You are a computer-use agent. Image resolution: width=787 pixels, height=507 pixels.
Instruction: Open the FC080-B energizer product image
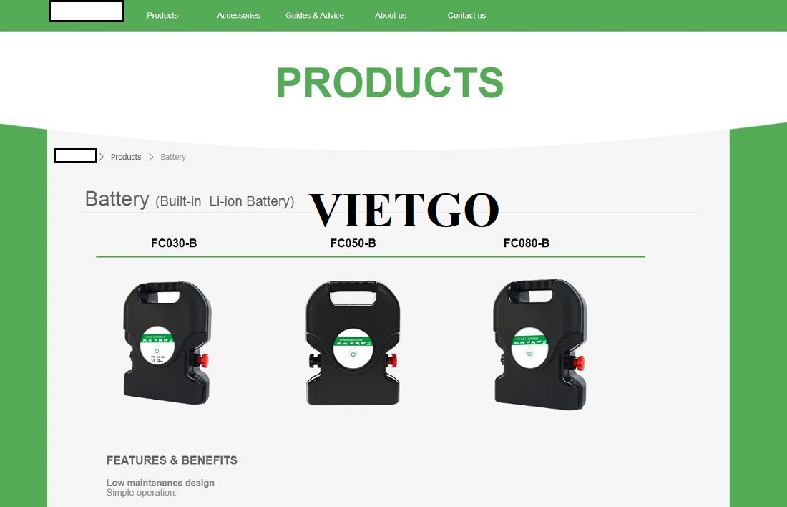click(x=539, y=344)
